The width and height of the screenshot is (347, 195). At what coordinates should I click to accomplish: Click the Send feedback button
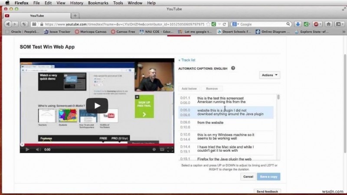point(267,192)
